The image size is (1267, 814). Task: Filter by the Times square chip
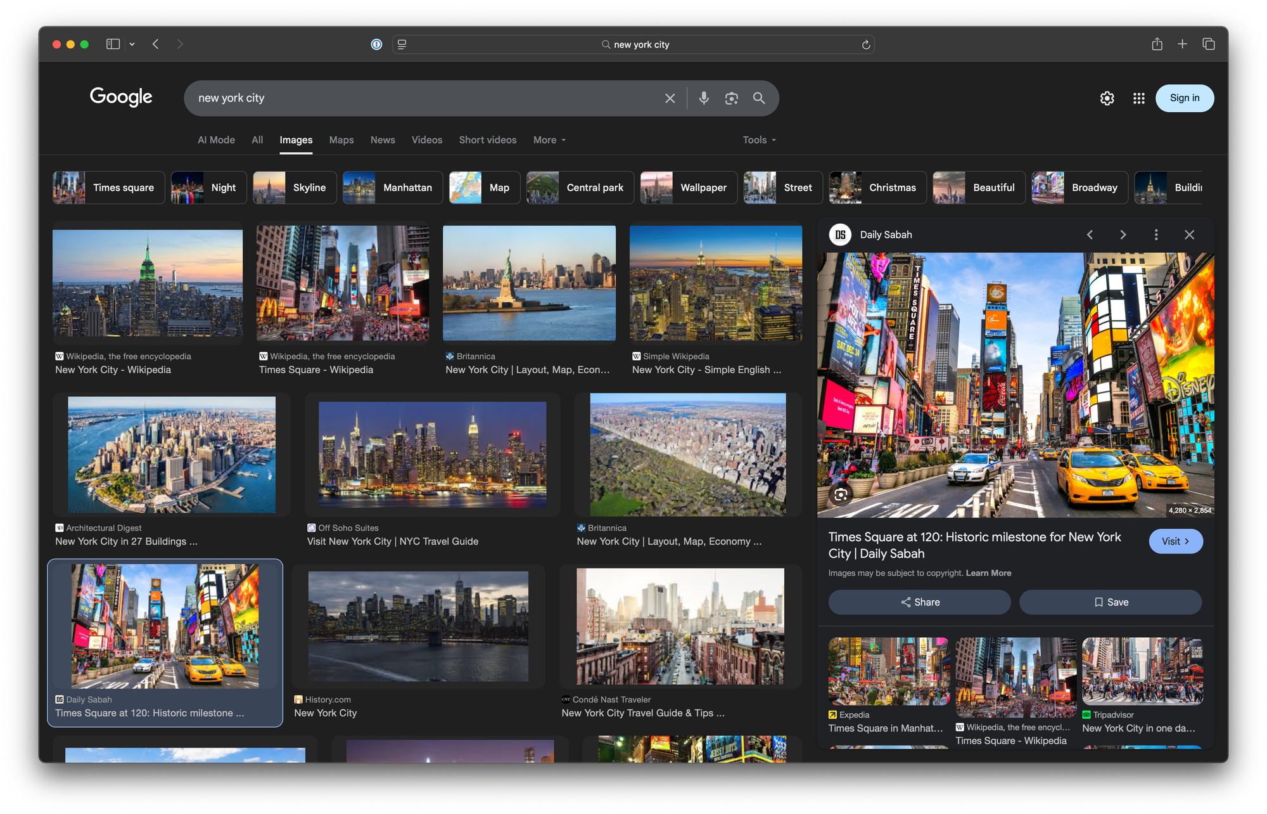click(x=108, y=188)
